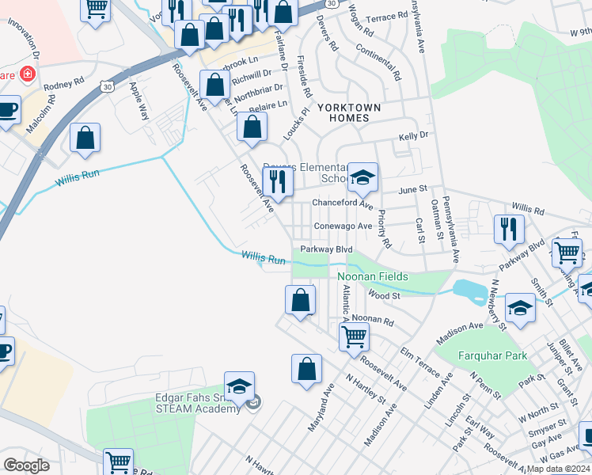Screen dimensions: 592x475
Task: Click the Innovation Dr label
Action: pyautogui.click(x=24, y=38)
